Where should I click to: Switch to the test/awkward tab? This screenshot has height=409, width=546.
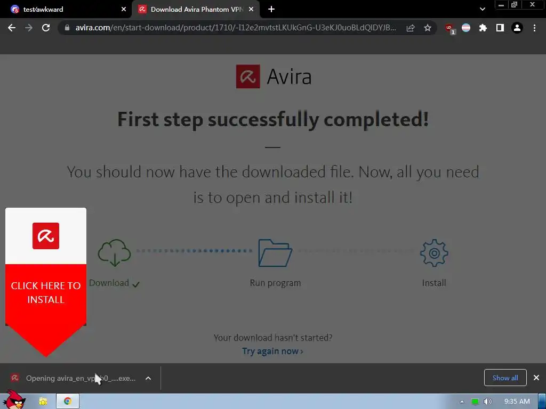tap(66, 10)
